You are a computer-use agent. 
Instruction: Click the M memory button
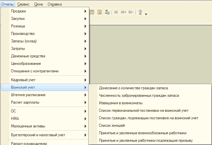point(116,12)
